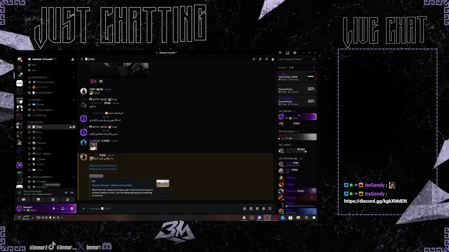The image size is (449, 252).
Task: Open Discord direct messages home icon
Action: (x=19, y=59)
